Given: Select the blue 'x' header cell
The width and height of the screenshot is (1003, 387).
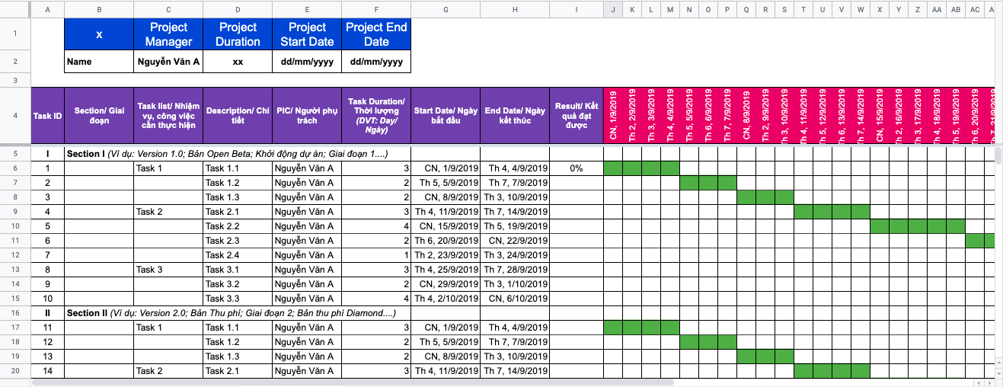Looking at the screenshot, I should pyautogui.click(x=99, y=34).
